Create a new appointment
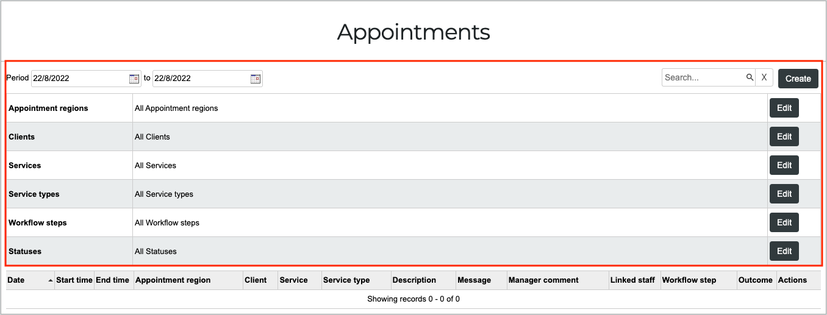Viewport: 827px width, 315px height. tap(798, 78)
